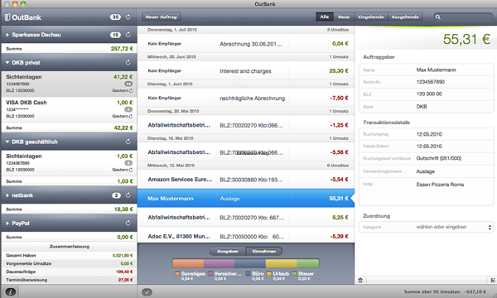Image resolution: width=497 pixels, height=298 pixels.
Task: Select the Abfallwirtschaftsbetri... -1,25 € transaction
Action: pos(246,125)
